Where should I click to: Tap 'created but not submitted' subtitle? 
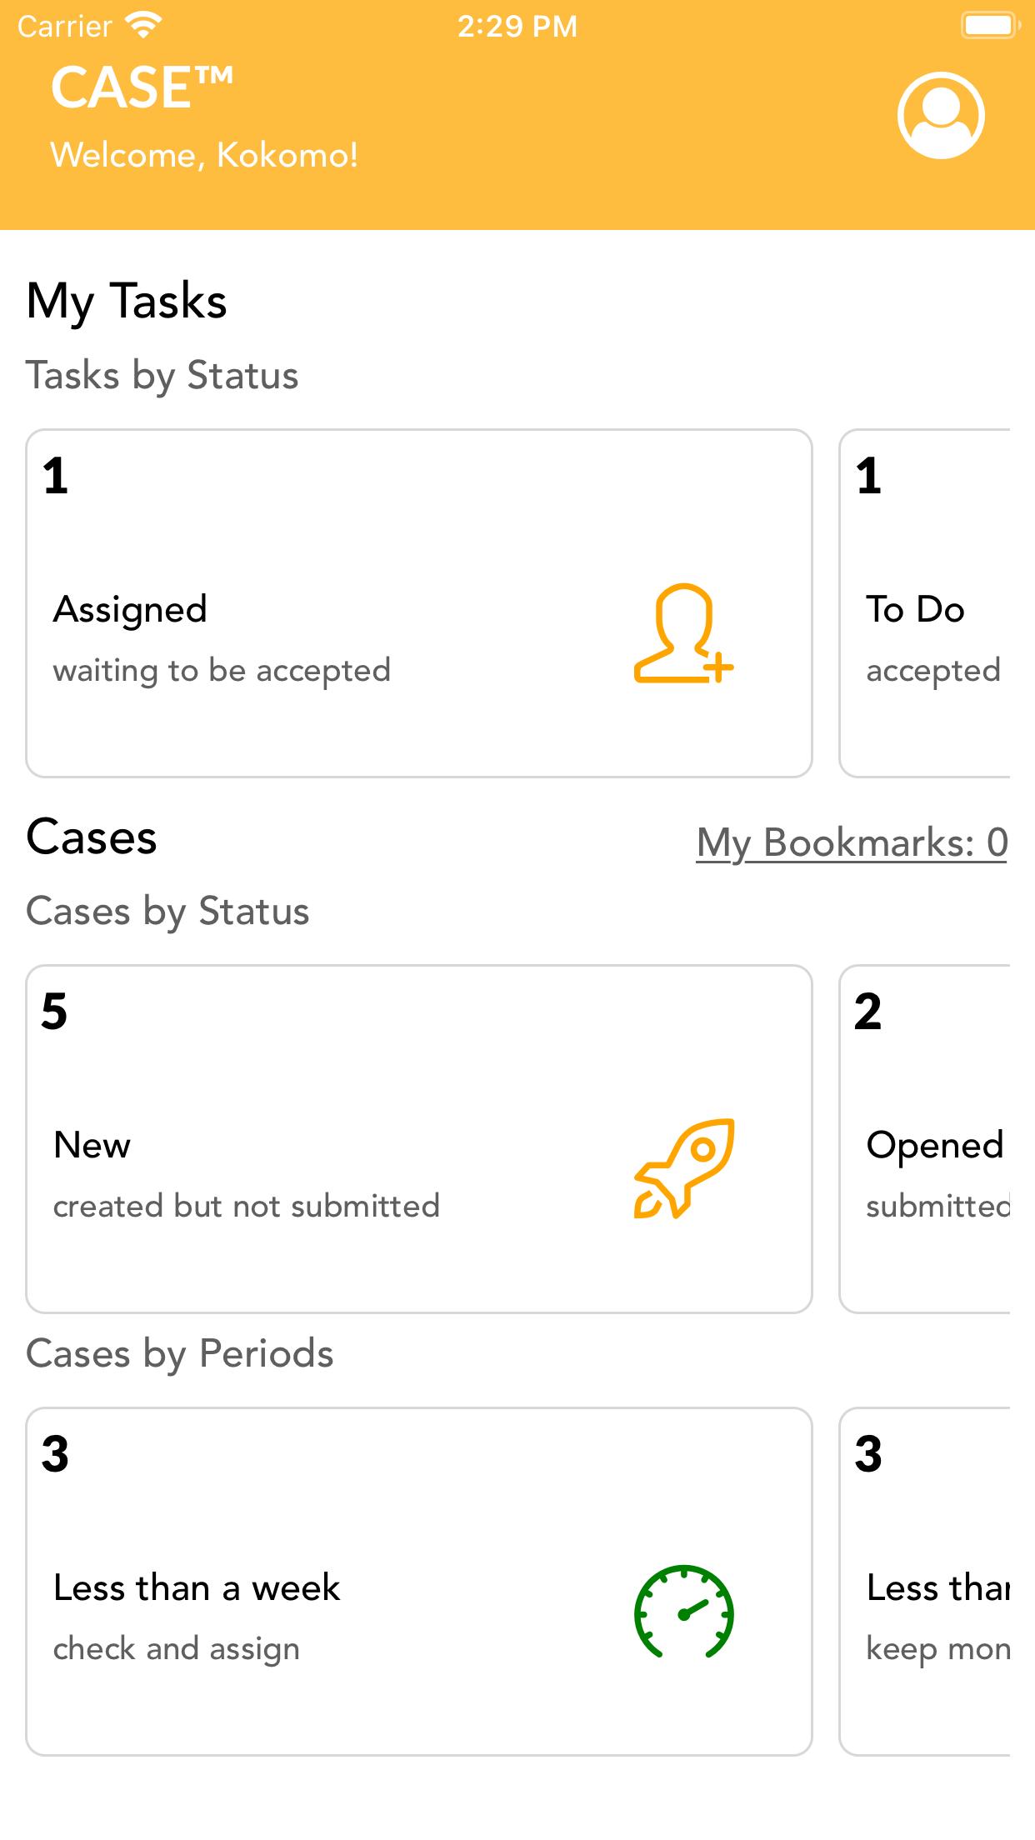click(246, 1206)
